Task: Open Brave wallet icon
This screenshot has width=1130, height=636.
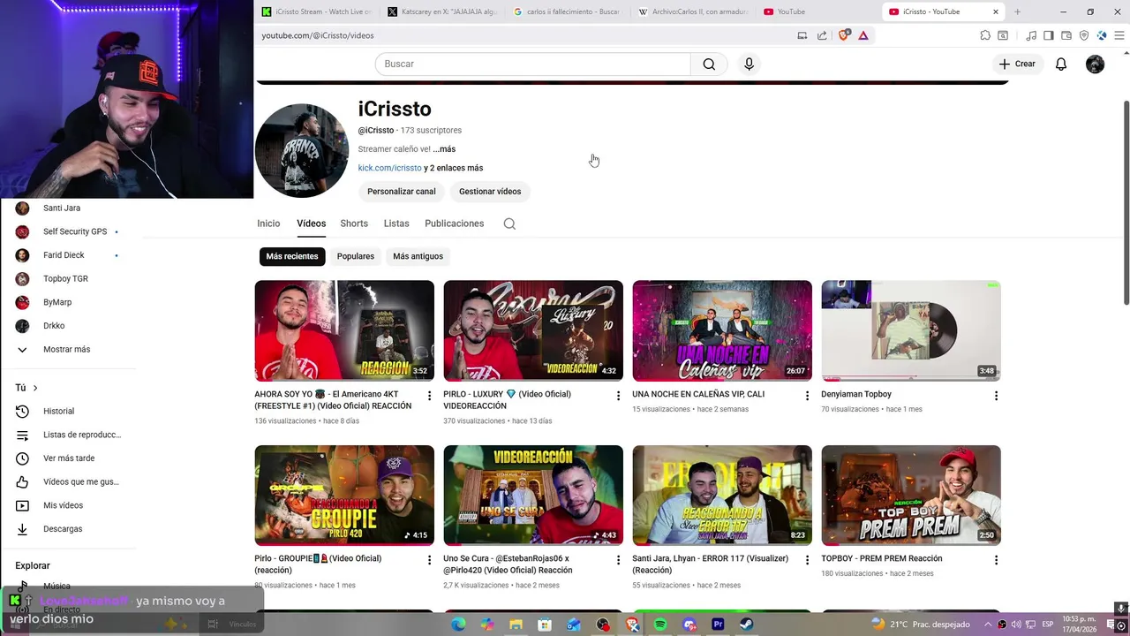Action: [x=1066, y=35]
